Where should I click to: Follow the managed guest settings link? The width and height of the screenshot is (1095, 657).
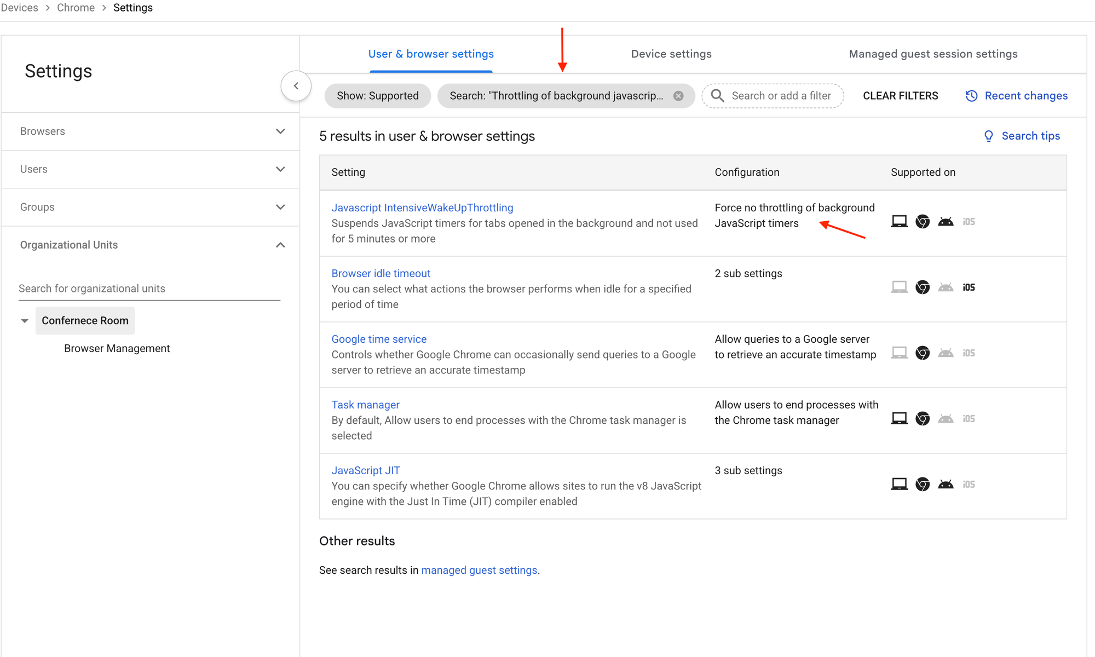479,570
